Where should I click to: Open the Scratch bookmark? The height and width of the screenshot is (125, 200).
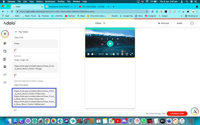pos(113,16)
